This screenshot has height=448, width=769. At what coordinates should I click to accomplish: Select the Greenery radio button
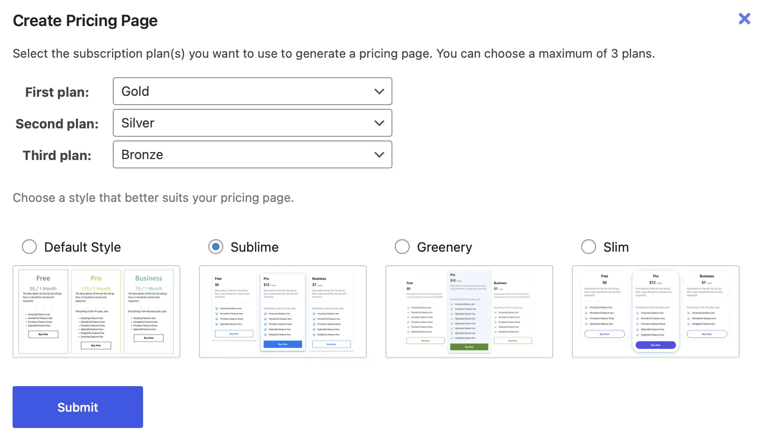coord(402,247)
